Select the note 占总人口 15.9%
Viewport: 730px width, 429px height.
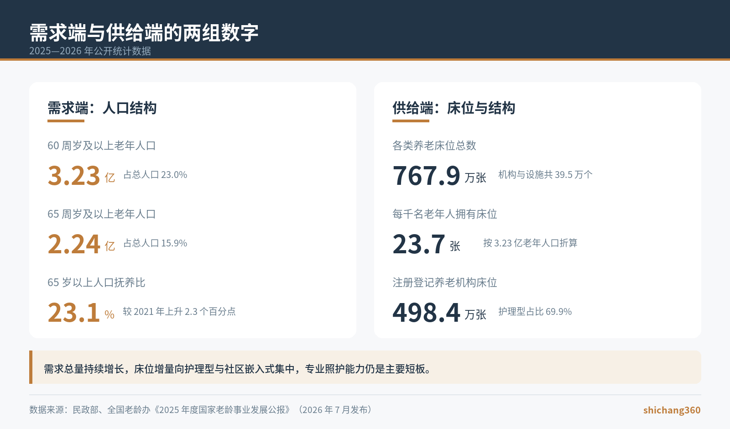click(155, 243)
